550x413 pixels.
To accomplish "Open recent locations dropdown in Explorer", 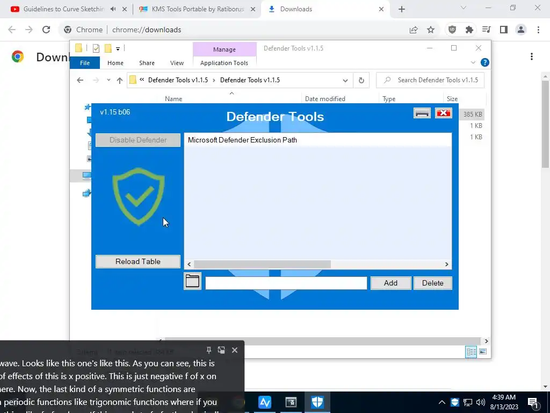I will click(x=108, y=80).
